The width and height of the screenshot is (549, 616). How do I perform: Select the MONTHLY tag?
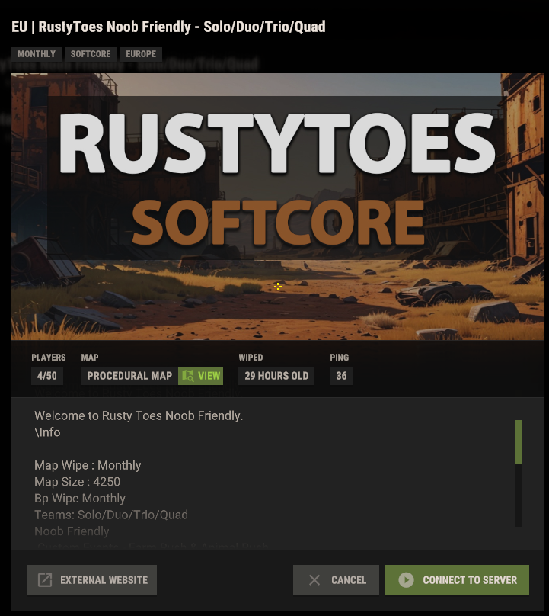(x=36, y=54)
